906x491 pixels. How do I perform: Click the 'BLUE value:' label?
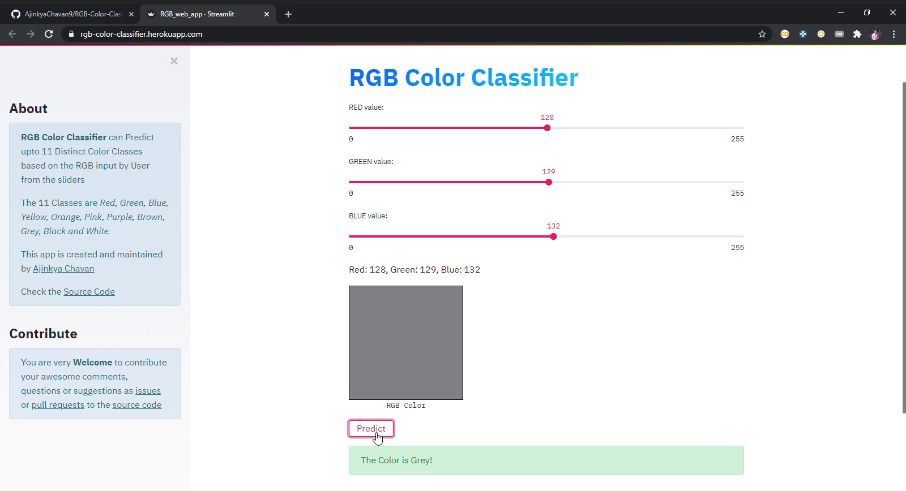[x=368, y=216]
